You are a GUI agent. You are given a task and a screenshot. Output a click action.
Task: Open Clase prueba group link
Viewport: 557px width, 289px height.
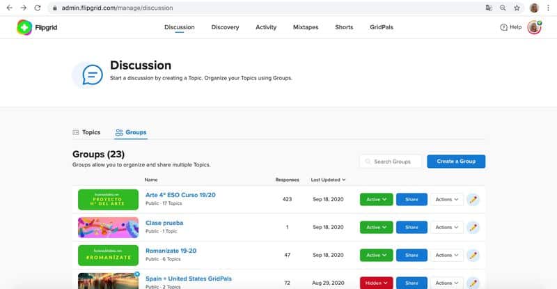(x=164, y=223)
